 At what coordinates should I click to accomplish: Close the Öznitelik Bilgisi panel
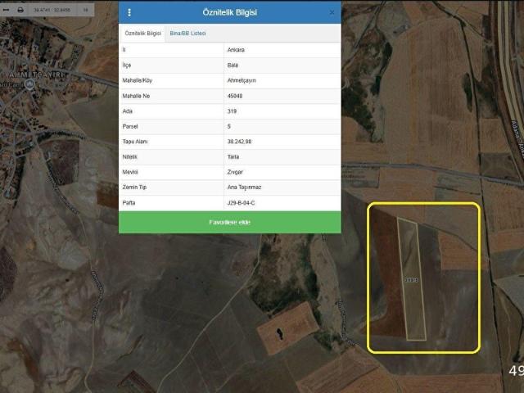pyautogui.click(x=332, y=12)
